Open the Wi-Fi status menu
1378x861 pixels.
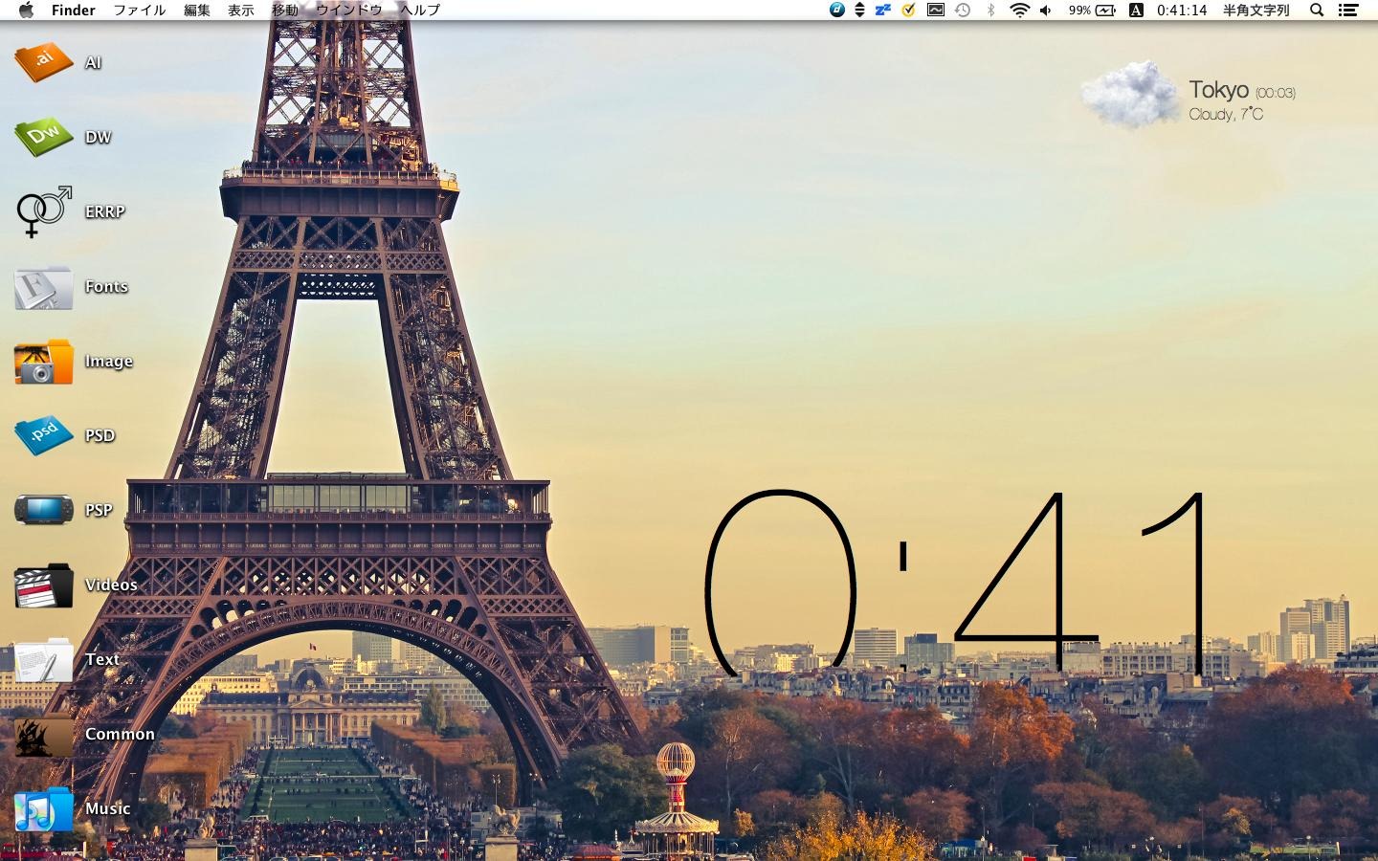(x=1020, y=10)
